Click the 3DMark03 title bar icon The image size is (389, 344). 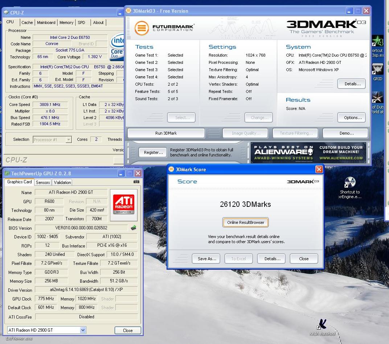tap(128, 11)
